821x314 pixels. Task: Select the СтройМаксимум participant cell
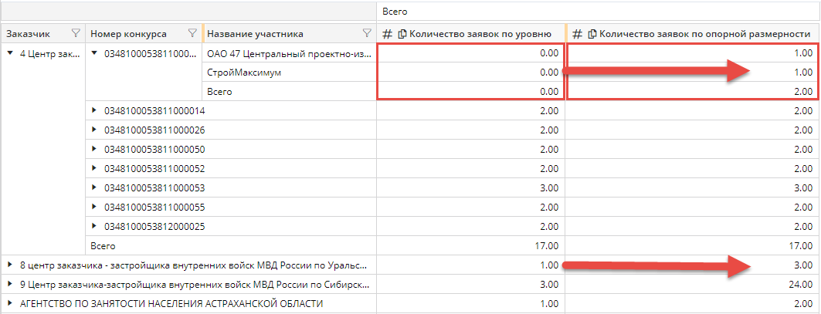coord(239,73)
